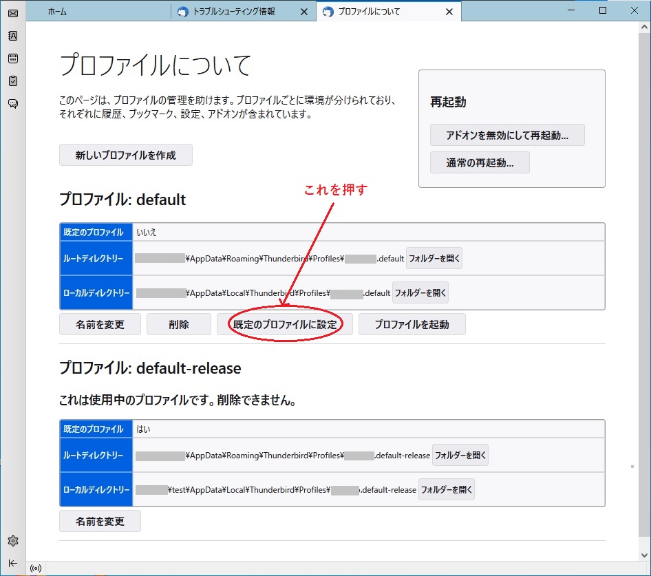
Task: Click the online status icon in status bar
Action: pos(36,568)
